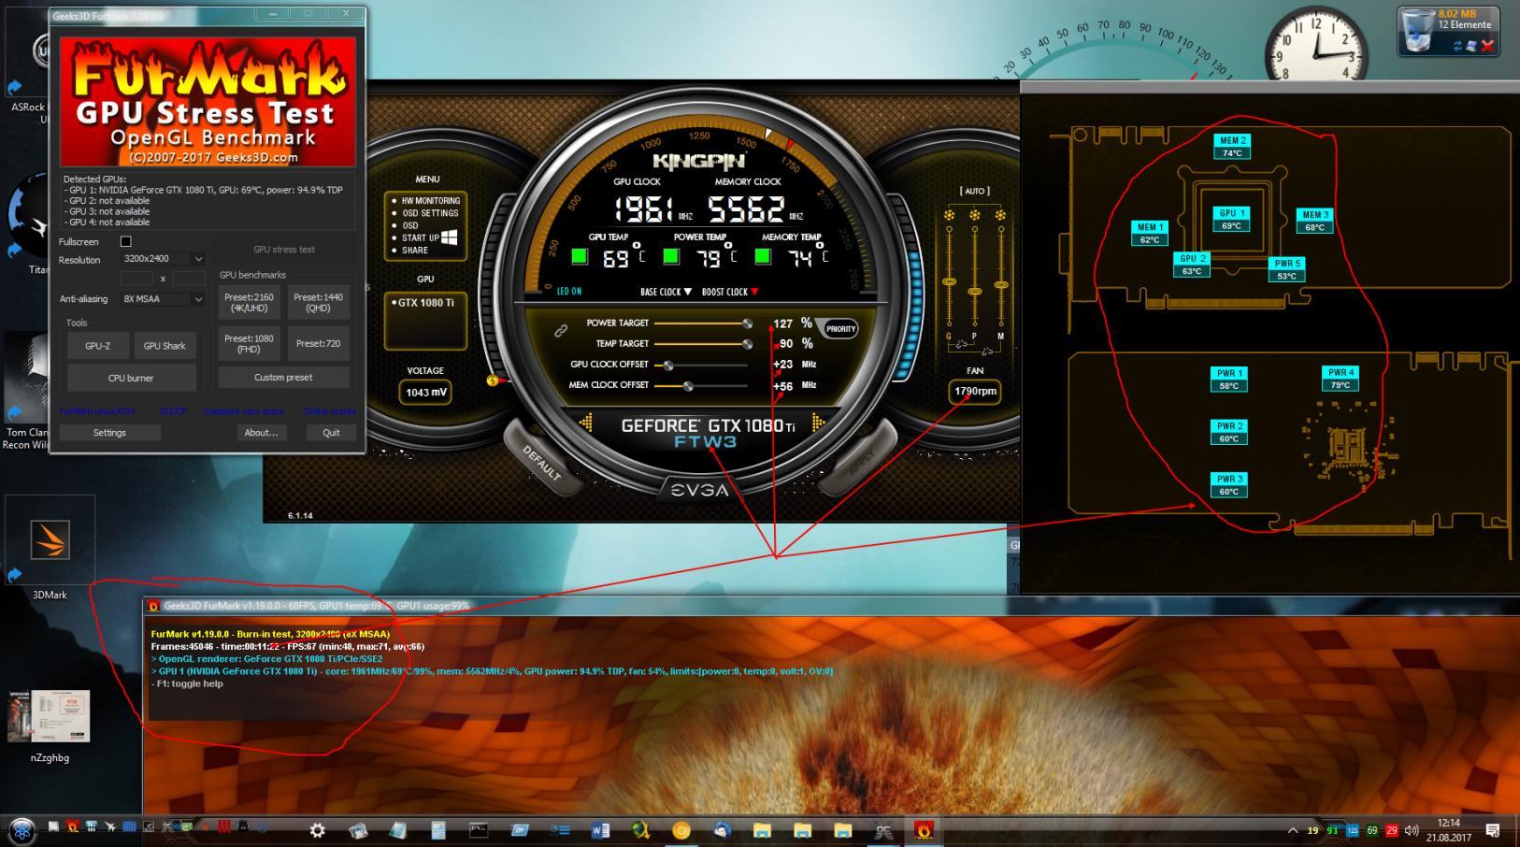Select the Start Up menu entry
Screen dimensions: 1520x847
[420, 237]
